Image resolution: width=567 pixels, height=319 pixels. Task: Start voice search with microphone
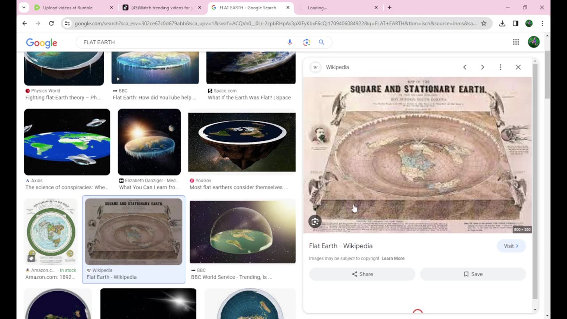click(x=290, y=42)
